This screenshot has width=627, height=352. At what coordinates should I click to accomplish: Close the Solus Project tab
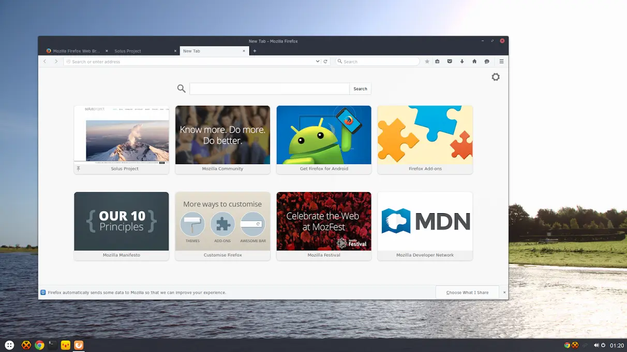coord(175,51)
